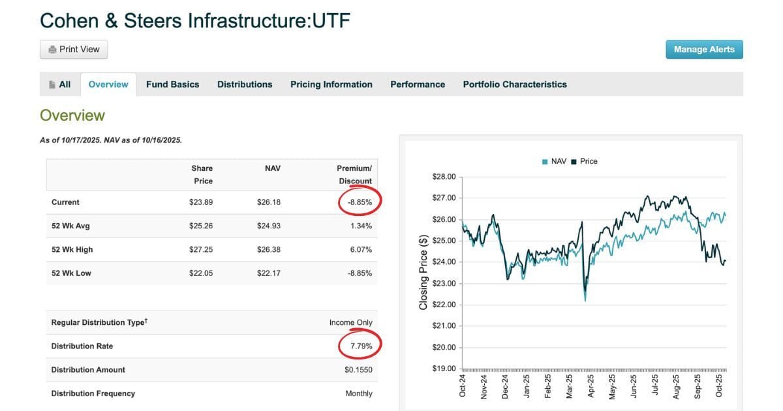Image resolution: width=783 pixels, height=411 pixels.
Task: Click the Price dark legend square
Action: coord(574,162)
